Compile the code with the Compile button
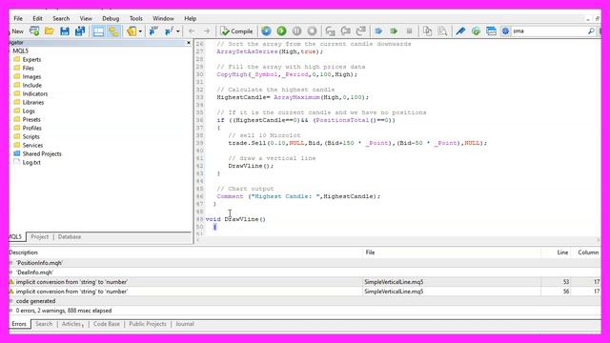 tap(236, 31)
